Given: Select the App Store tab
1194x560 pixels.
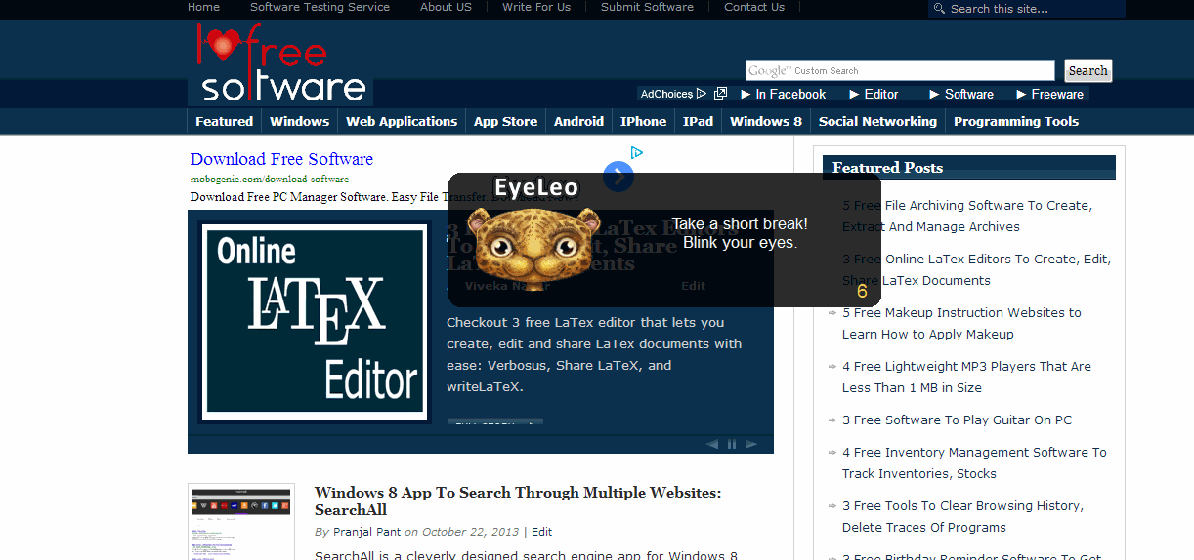Looking at the screenshot, I should click(505, 121).
